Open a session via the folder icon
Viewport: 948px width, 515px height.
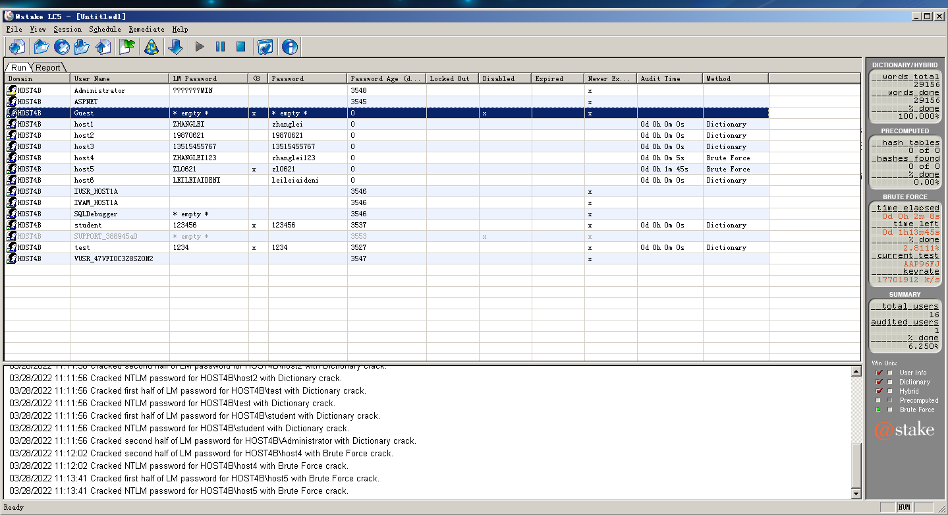coord(42,47)
